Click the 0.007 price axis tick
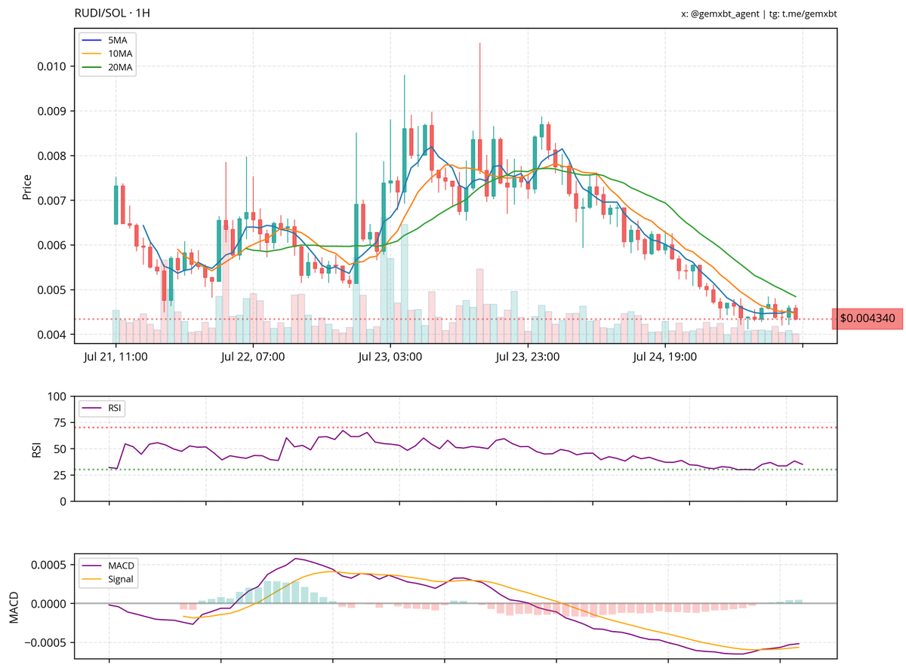This screenshot has width=906, height=671. tap(51, 201)
